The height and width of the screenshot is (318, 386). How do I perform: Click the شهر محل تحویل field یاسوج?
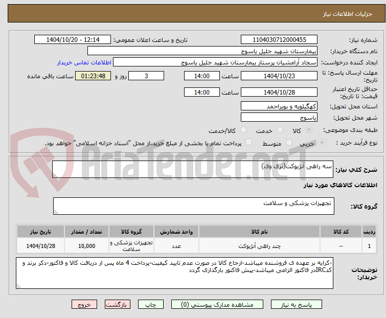pos(279,118)
